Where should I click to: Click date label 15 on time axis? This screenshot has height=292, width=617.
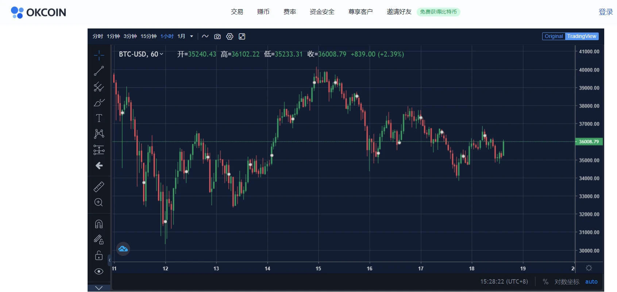[x=318, y=269]
